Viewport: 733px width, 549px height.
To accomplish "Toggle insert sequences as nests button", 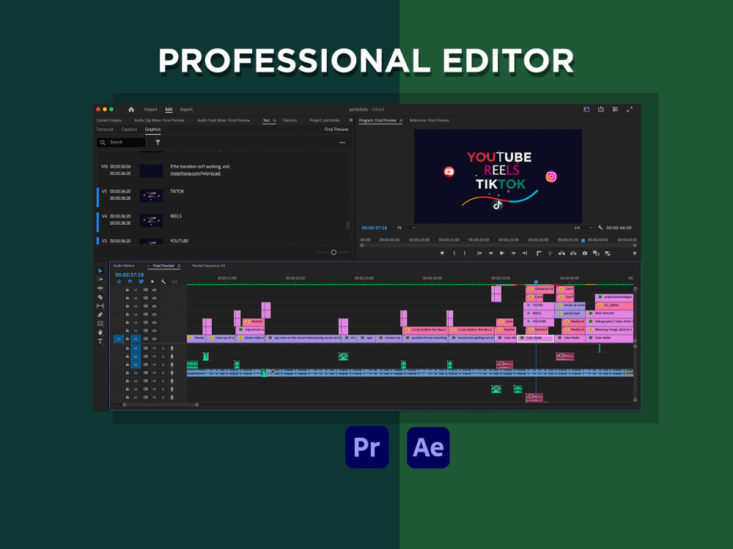I will pos(119,282).
